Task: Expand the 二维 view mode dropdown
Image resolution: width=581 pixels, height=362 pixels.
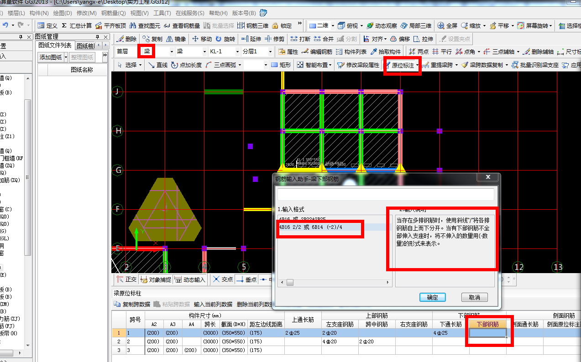Action: point(332,26)
